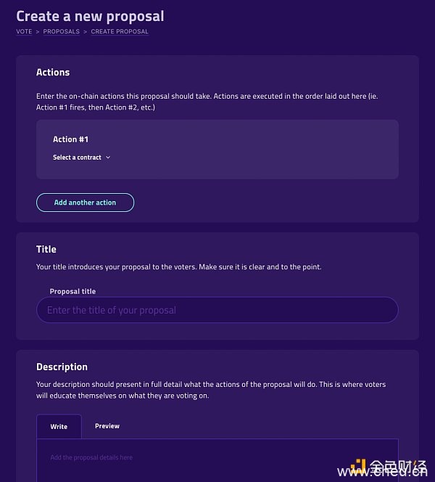The image size is (435, 482).
Task: Click the Create a new proposal heading
Action: (x=90, y=15)
